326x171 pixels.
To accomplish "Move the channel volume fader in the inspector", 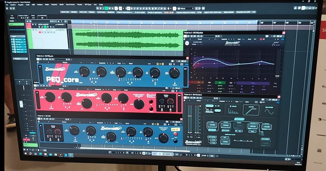I will [x=21, y=104].
